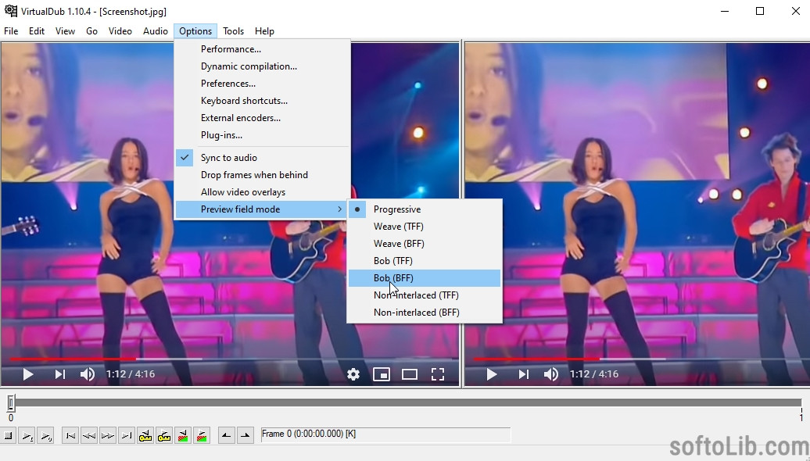
Task: Open the Go menu
Action: (x=92, y=31)
